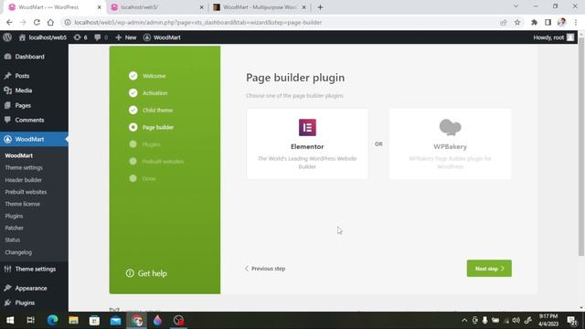Open Chrome three-dot menu
Viewport: 585px width, 329px height.
tap(576, 22)
